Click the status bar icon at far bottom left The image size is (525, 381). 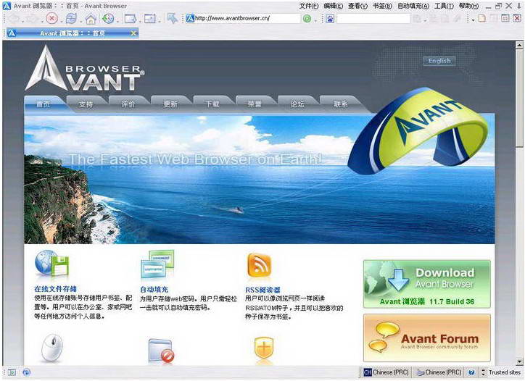tap(12, 372)
